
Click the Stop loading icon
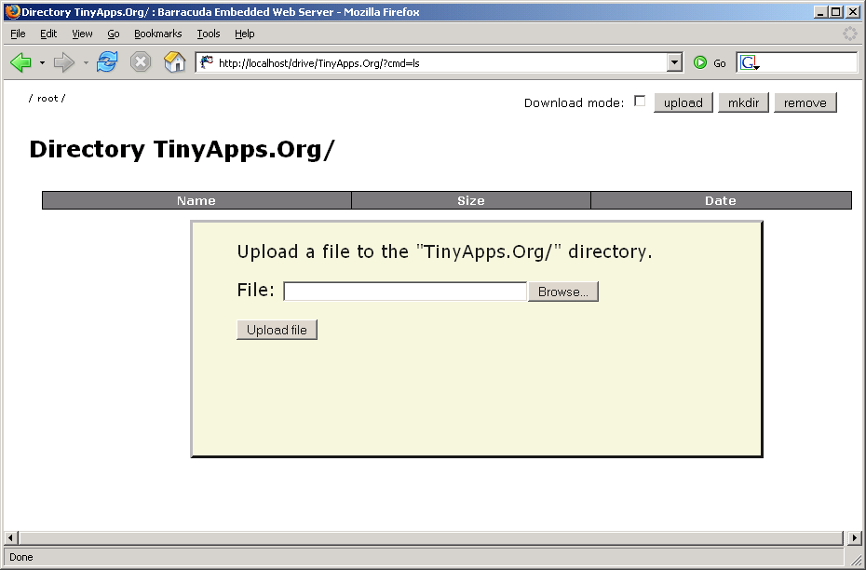click(140, 62)
